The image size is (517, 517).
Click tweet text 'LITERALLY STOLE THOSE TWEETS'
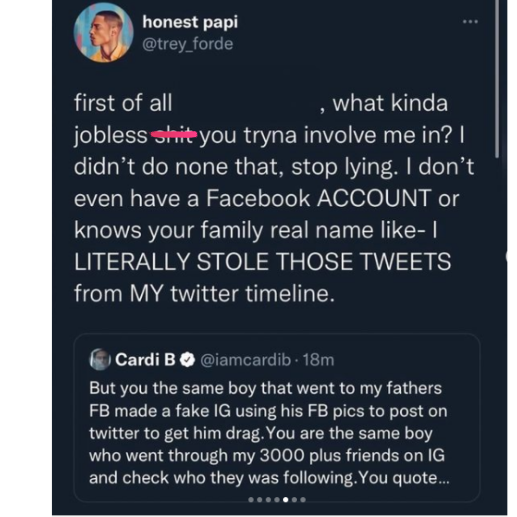pos(262,262)
